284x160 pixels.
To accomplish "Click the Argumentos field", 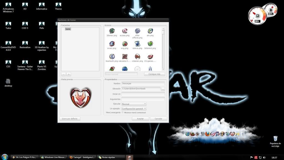I will pos(143,99).
